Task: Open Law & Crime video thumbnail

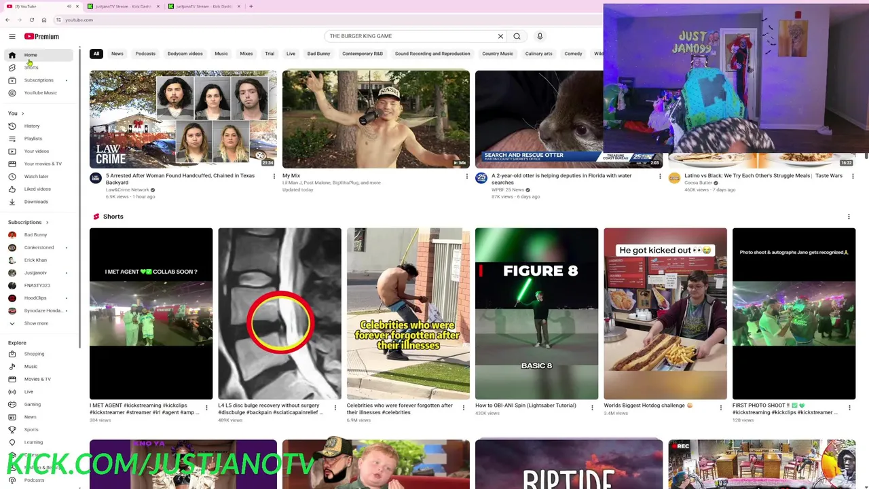Action: (183, 119)
